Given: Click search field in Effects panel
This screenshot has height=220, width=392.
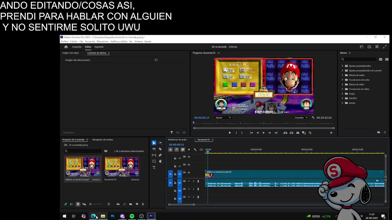Looking at the screenshot, I should (x=358, y=59).
